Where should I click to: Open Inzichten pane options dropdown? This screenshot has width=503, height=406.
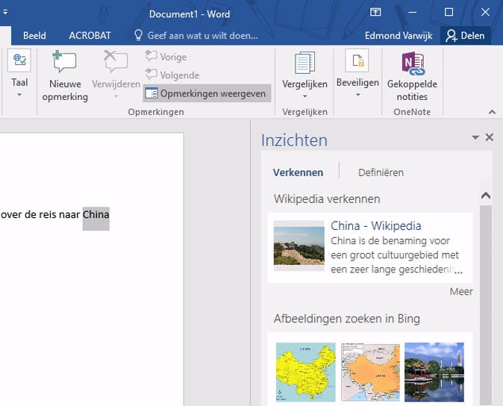[475, 137]
